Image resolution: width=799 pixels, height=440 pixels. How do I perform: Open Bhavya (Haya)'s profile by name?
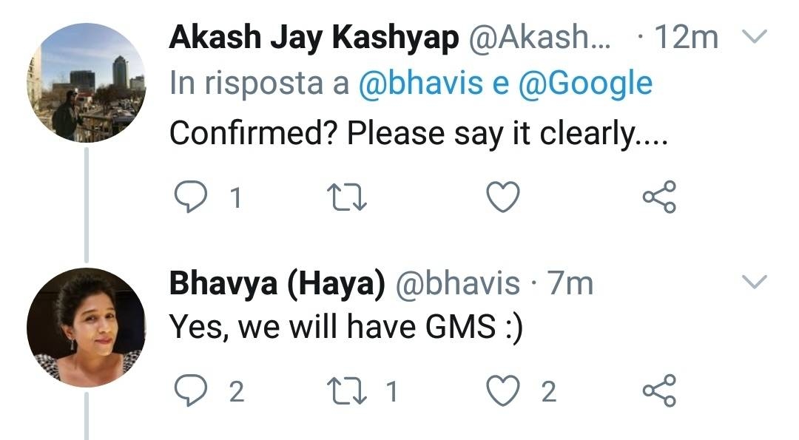[x=277, y=283]
